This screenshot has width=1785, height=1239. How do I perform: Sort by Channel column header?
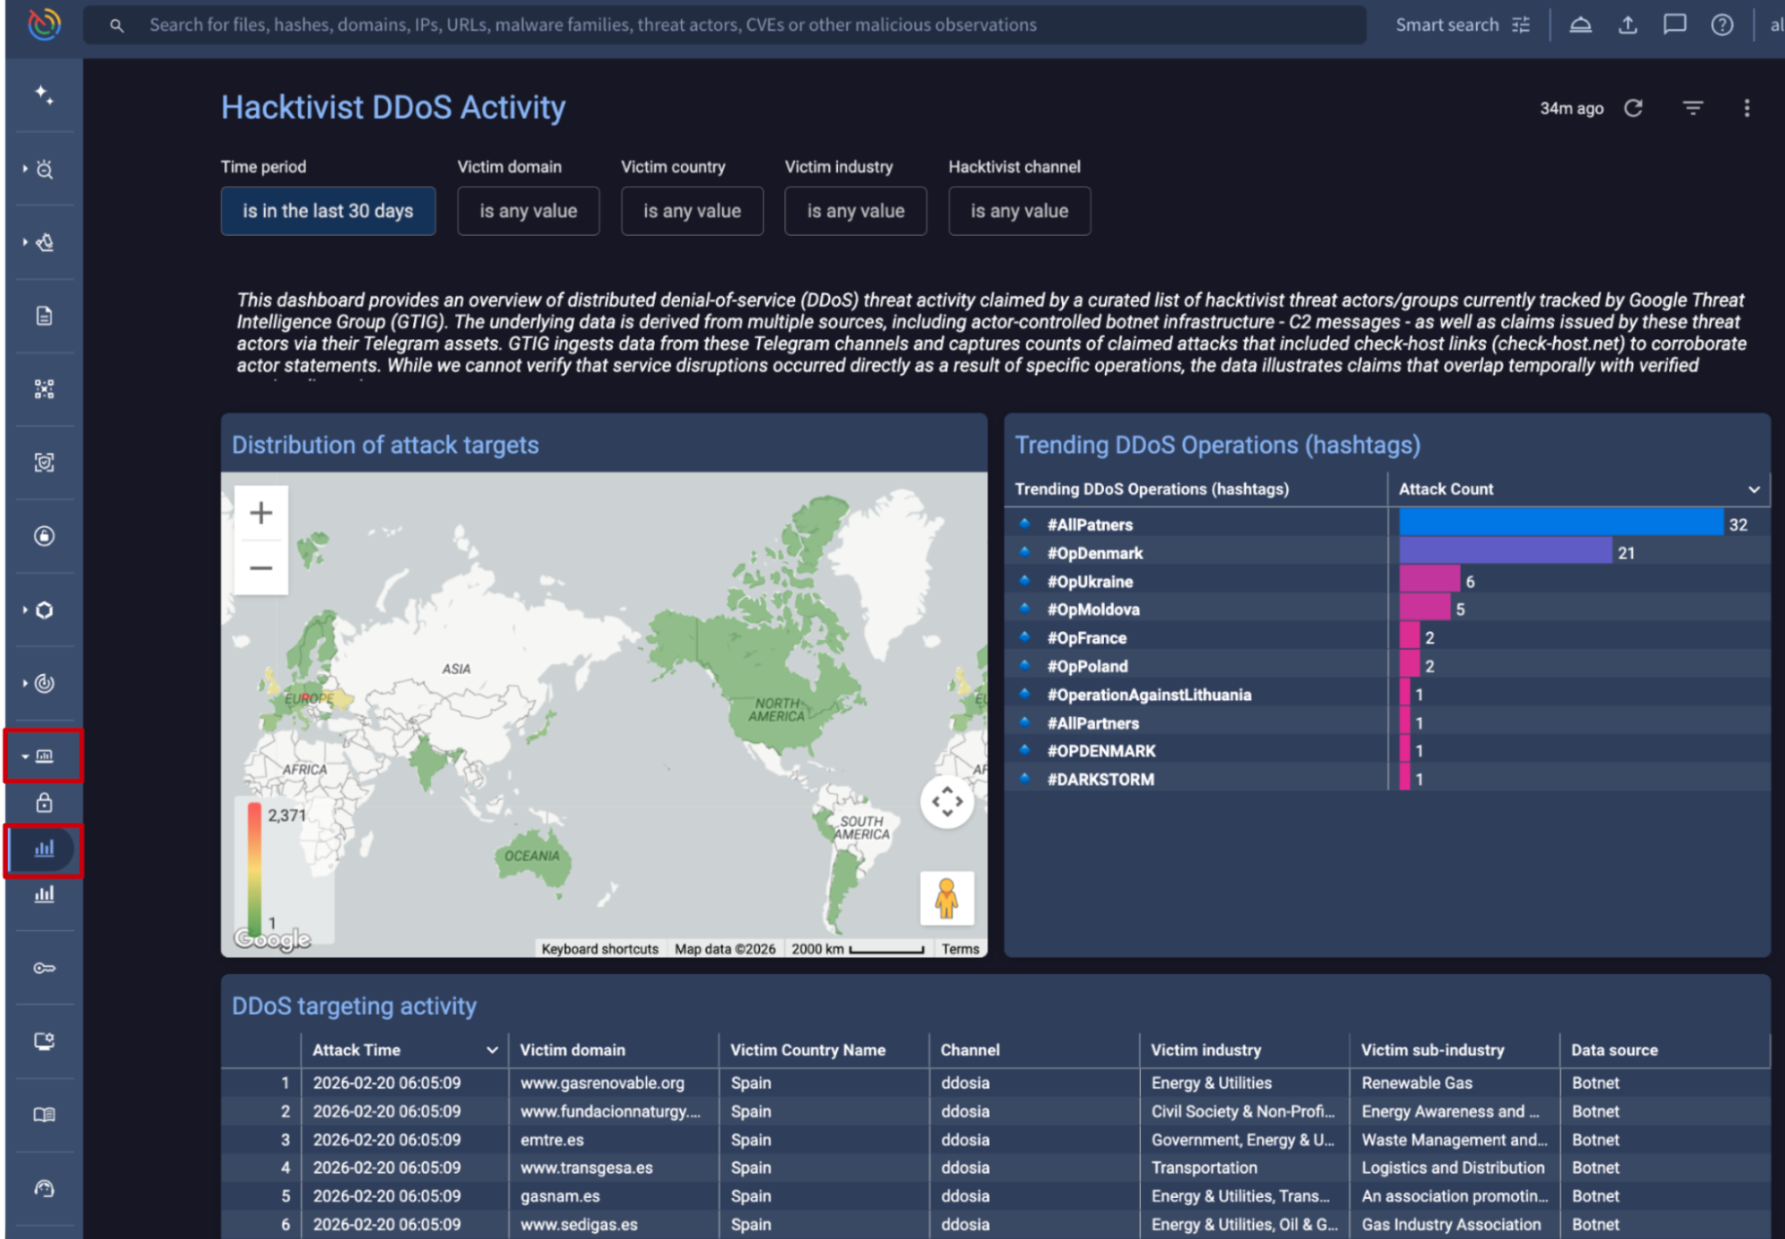970,1050
